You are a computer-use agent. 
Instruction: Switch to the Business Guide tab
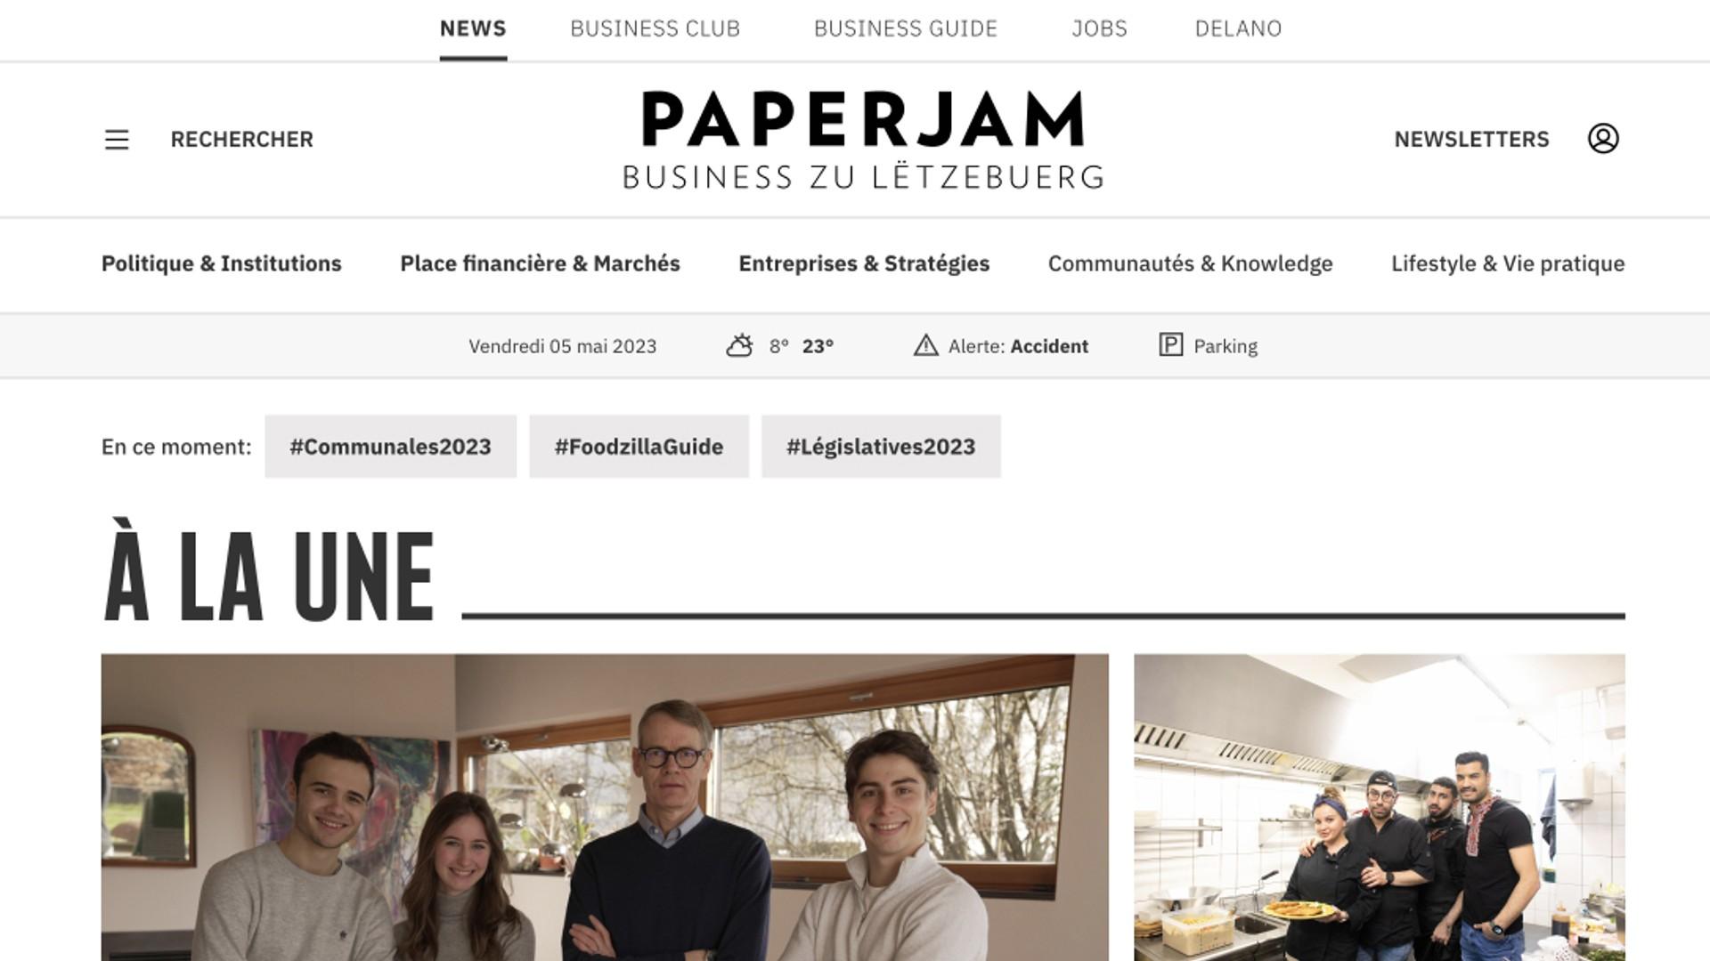906,28
